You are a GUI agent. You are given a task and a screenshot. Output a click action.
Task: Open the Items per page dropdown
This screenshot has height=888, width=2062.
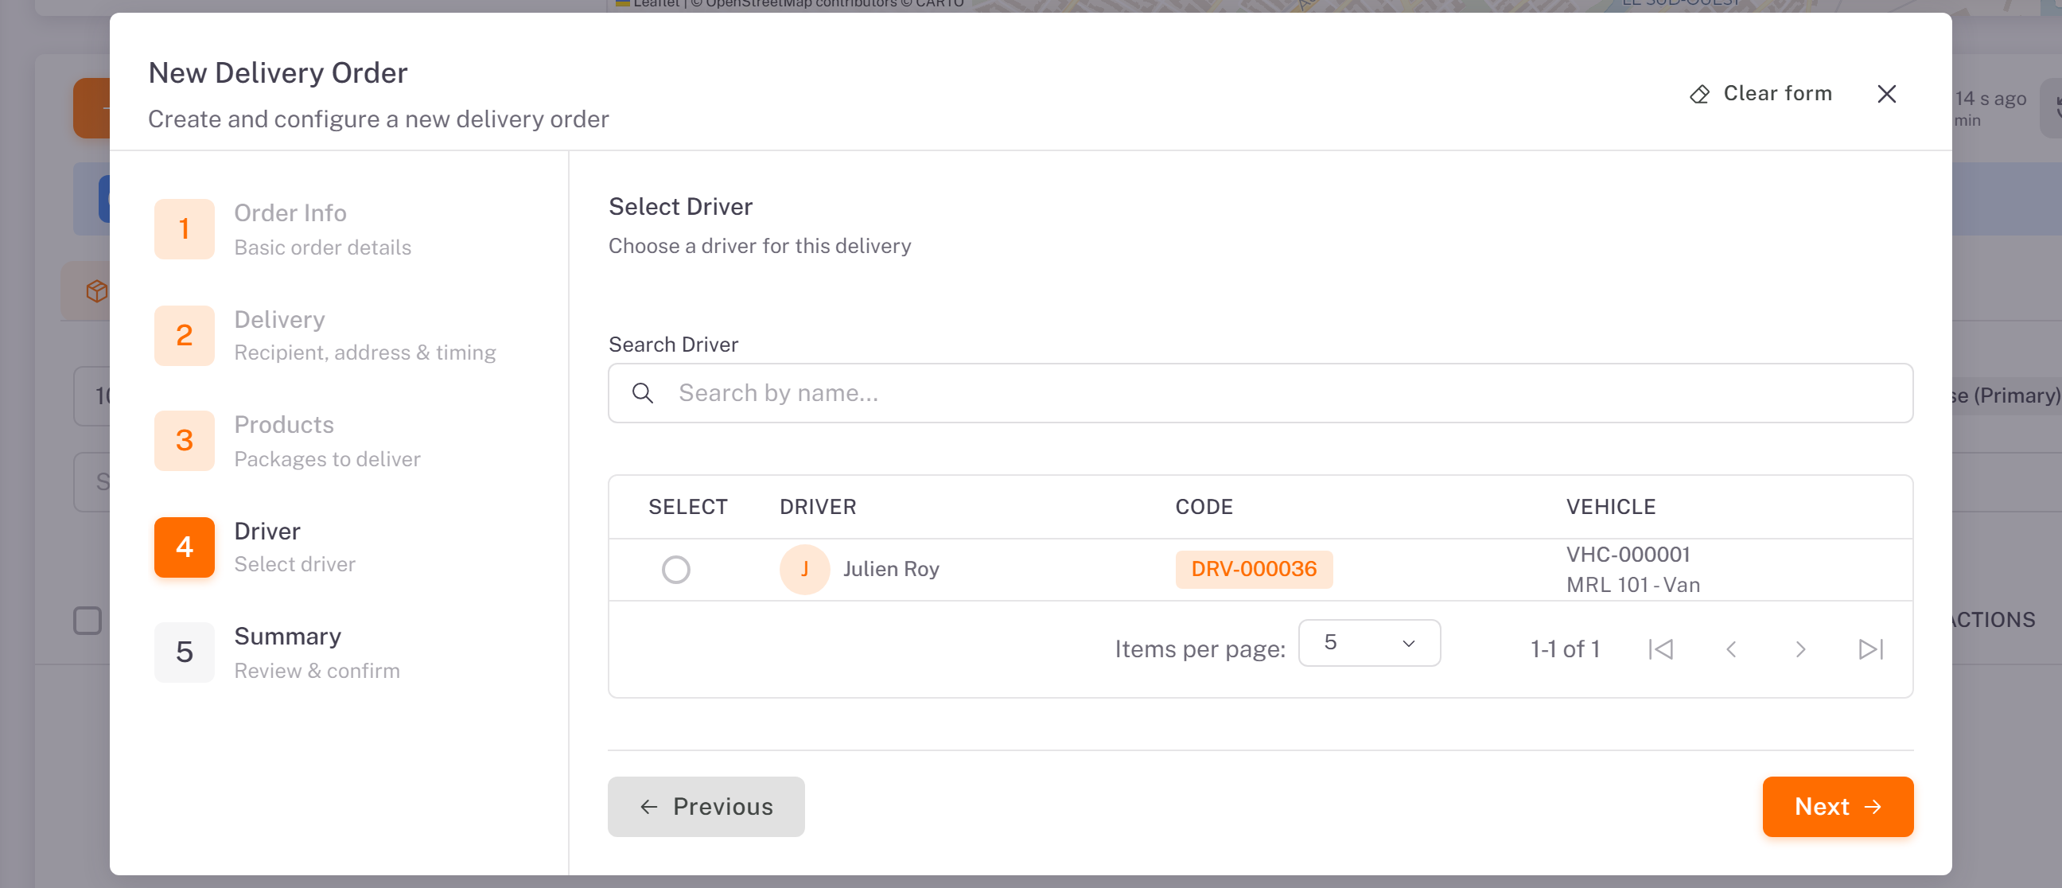coord(1369,643)
